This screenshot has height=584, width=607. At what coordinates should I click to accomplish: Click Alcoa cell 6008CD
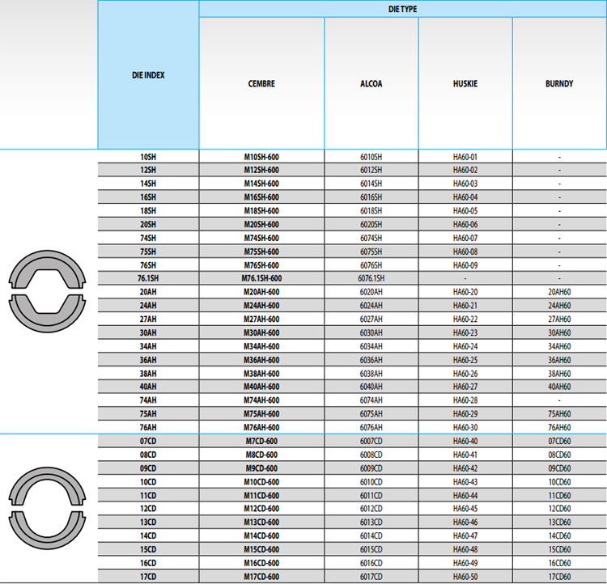coord(371,455)
